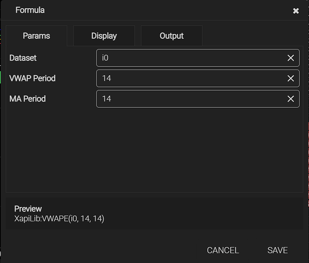The width and height of the screenshot is (309, 263).
Task: Click the Formula dialog title
Action: pos(30,10)
